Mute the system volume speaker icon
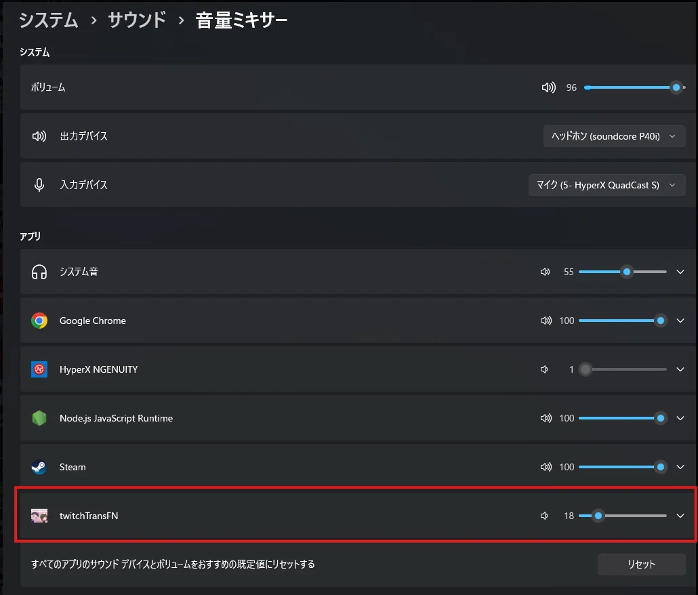The width and height of the screenshot is (698, 595). (548, 87)
